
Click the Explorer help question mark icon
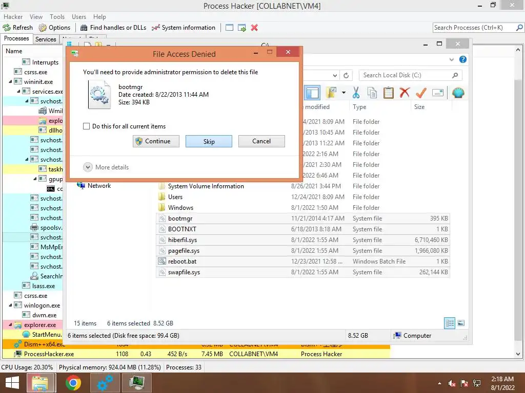coord(463,59)
